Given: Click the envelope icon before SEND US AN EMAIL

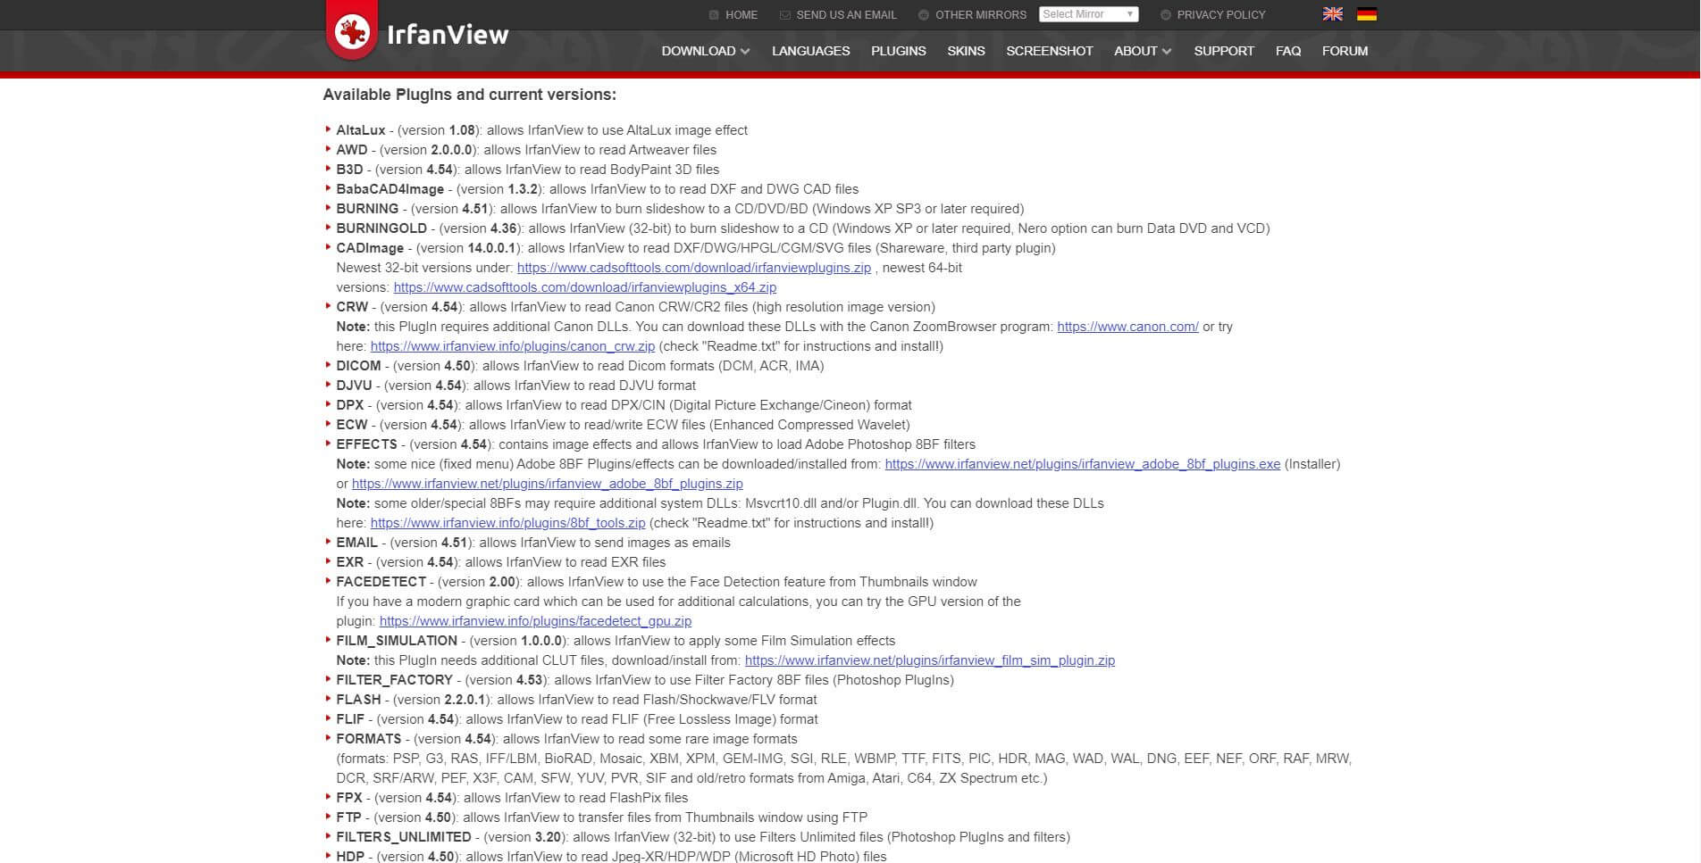Looking at the screenshot, I should [784, 15].
